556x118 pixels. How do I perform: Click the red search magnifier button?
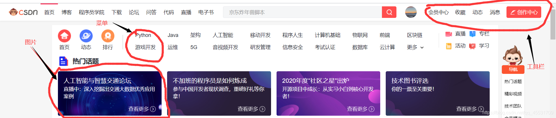point(389,12)
